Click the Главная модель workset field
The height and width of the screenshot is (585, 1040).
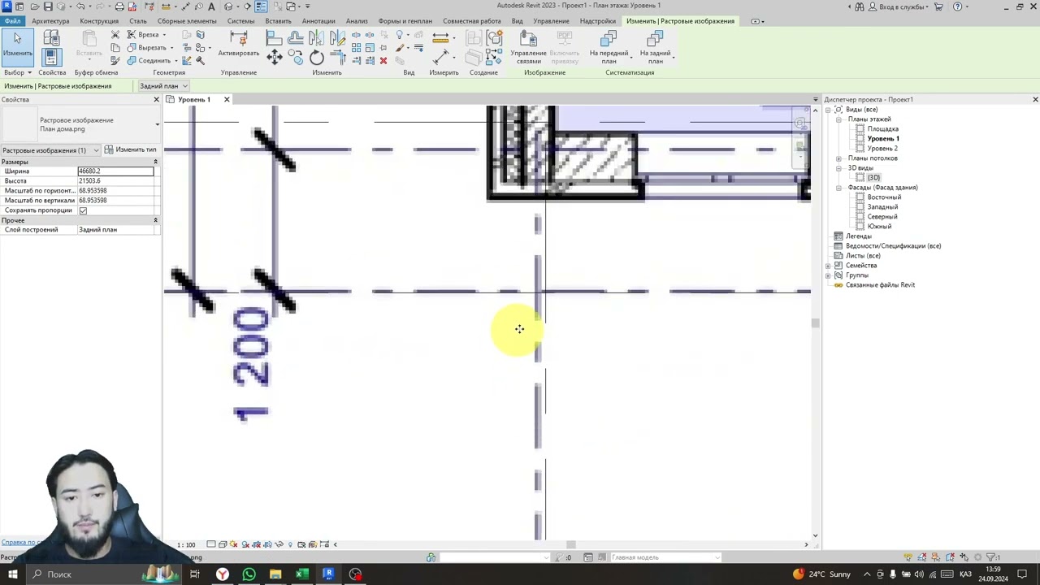[x=665, y=557]
